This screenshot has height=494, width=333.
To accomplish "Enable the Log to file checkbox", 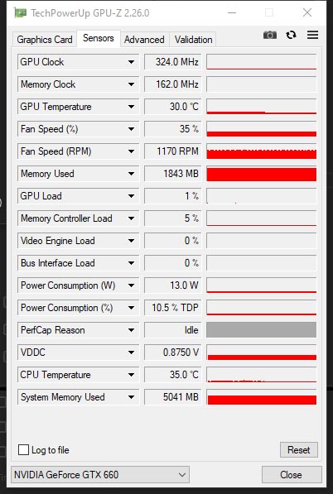I will (x=23, y=449).
